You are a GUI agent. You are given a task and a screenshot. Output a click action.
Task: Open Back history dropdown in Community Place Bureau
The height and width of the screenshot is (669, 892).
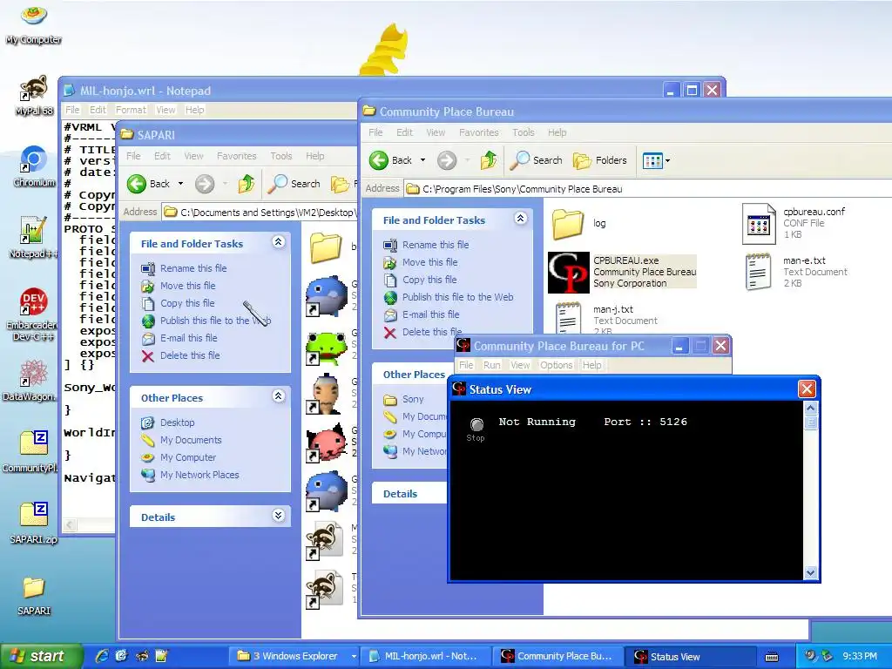(x=422, y=160)
